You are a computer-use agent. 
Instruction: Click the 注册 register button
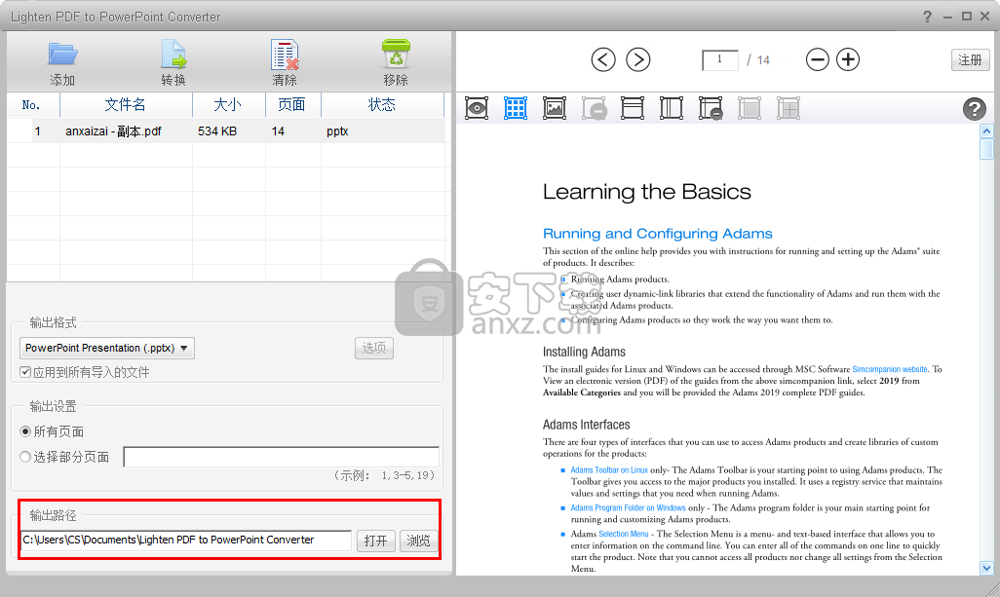click(x=970, y=59)
